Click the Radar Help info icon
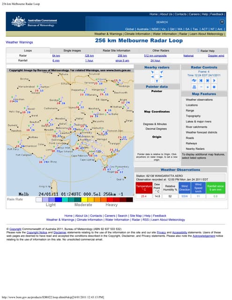This screenshot has height=300, width=232. tap(198, 51)
